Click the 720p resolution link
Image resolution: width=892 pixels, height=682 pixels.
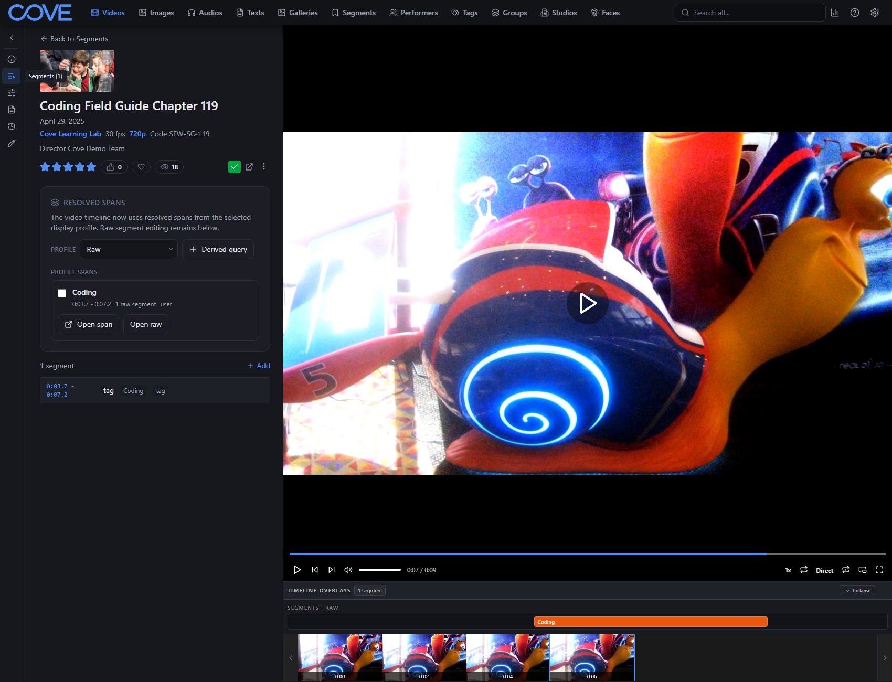click(x=137, y=134)
